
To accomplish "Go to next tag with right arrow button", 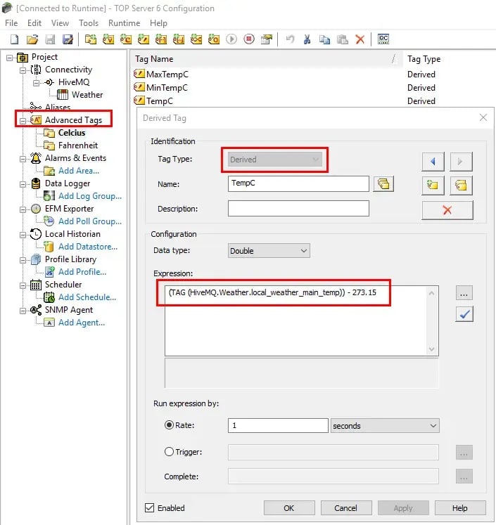I will coord(461,162).
